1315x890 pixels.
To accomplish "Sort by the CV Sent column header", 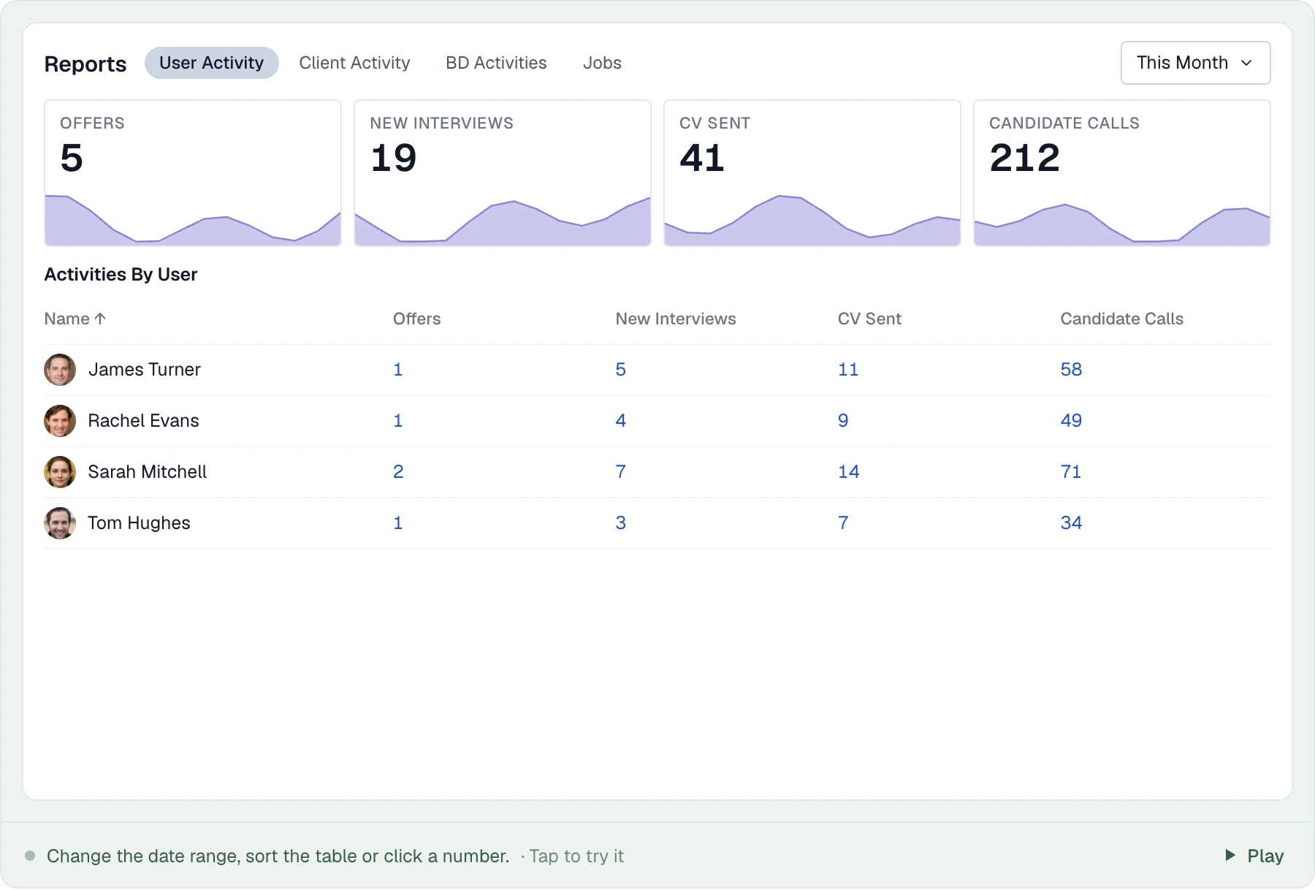I will coord(869,319).
